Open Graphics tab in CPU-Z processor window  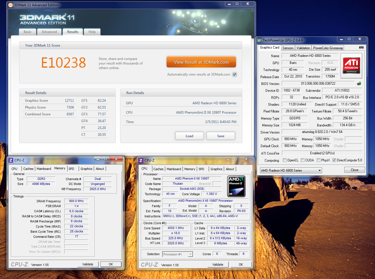[217, 169]
